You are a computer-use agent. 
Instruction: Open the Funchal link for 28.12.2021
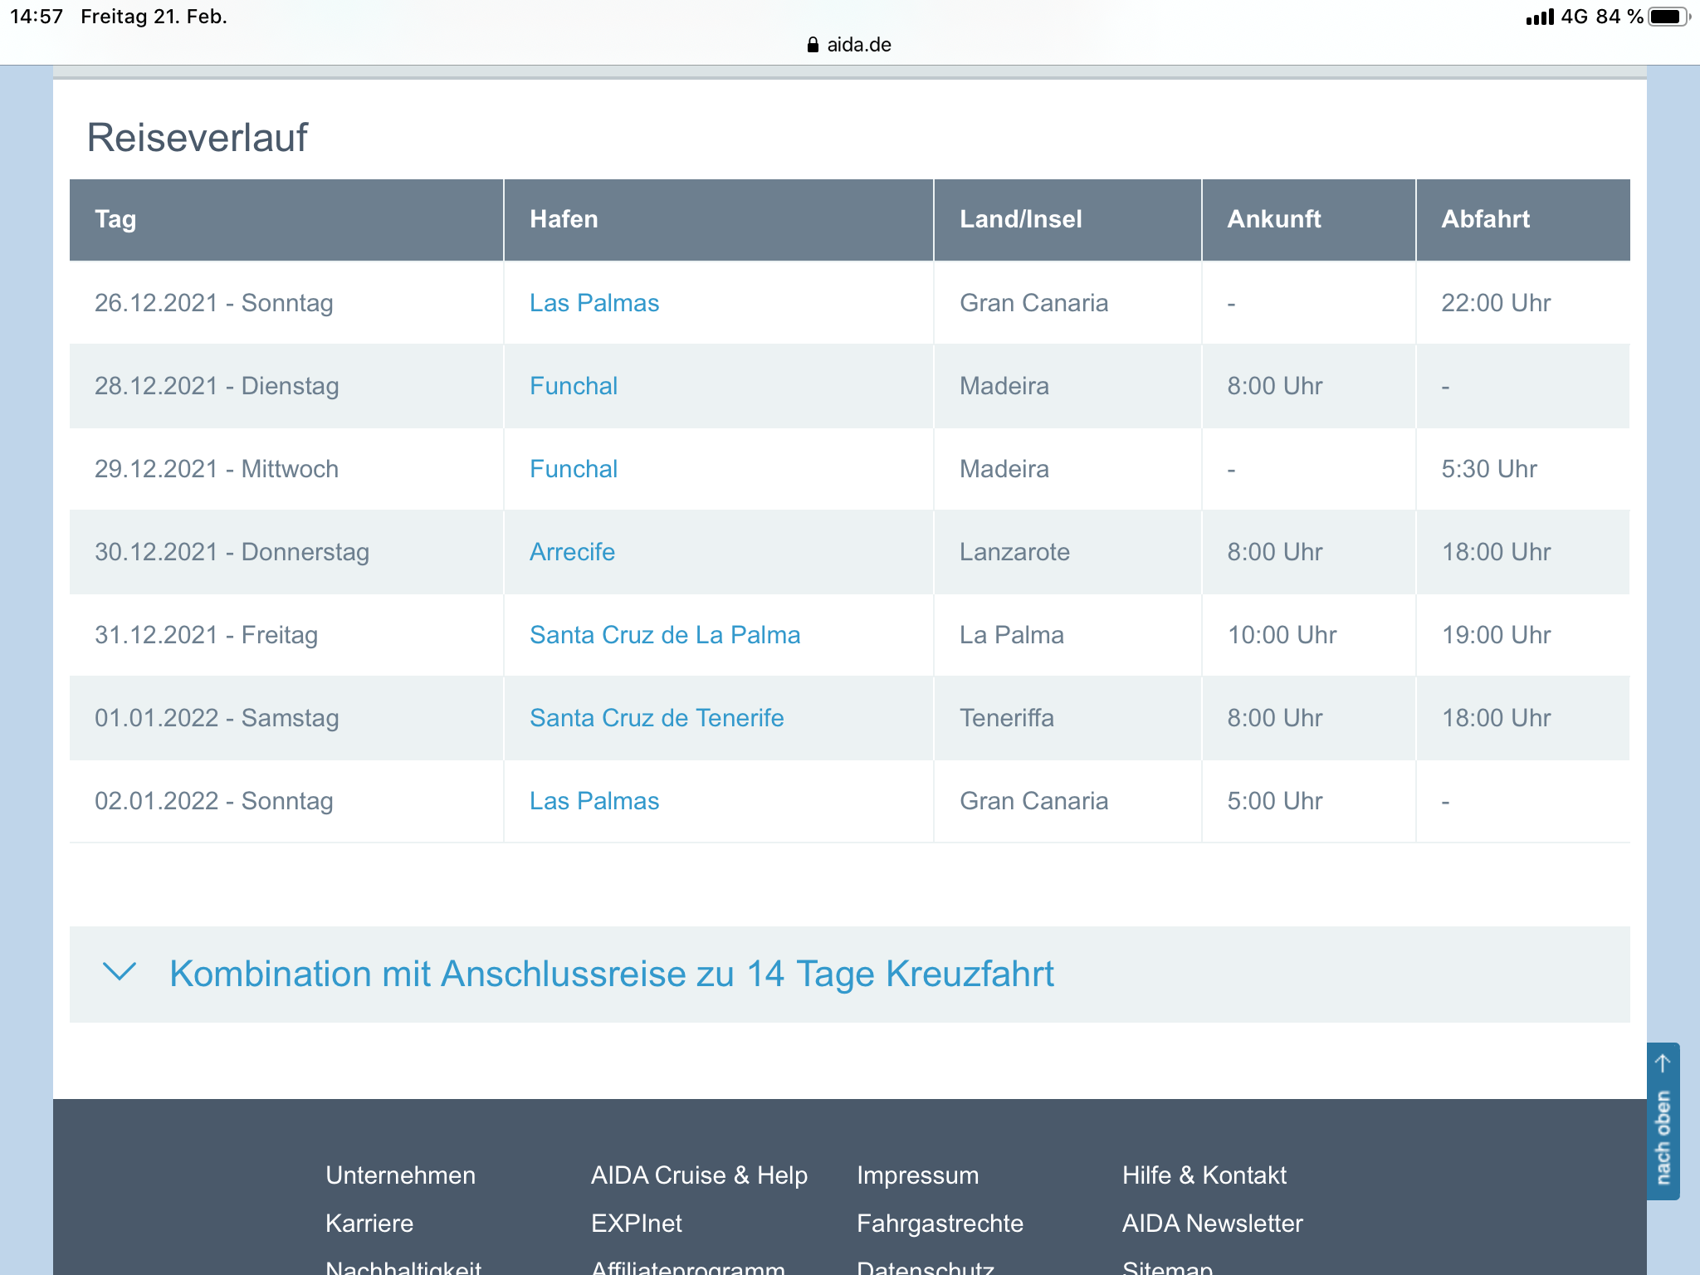coord(573,386)
